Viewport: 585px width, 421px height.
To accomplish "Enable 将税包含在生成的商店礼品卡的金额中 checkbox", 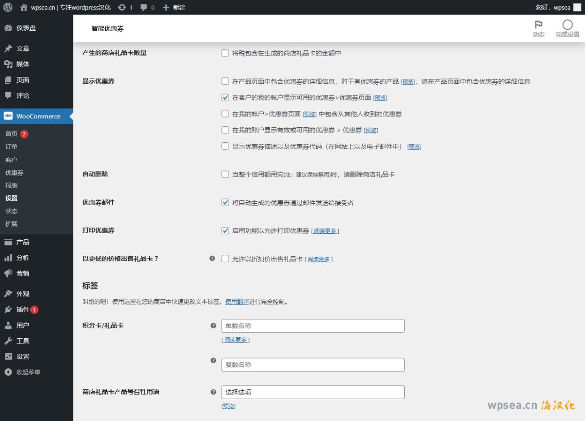I will tap(225, 53).
